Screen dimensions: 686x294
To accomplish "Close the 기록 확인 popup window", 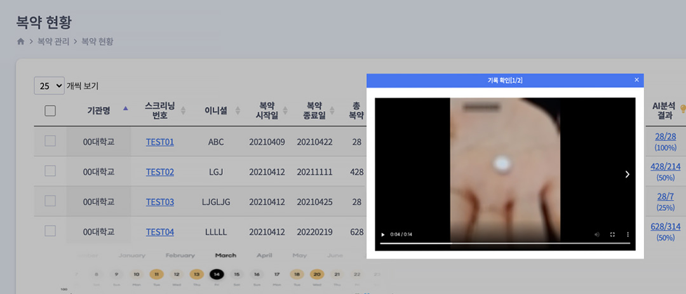I will (636, 80).
